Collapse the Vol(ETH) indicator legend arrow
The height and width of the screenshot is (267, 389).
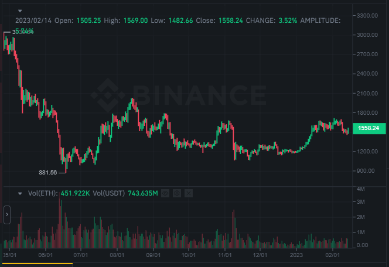point(20,193)
